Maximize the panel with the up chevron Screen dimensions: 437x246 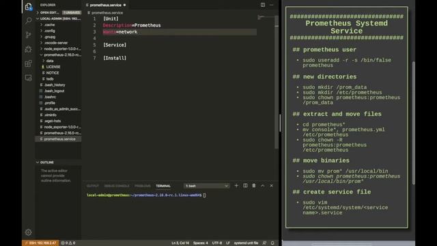click(262, 185)
